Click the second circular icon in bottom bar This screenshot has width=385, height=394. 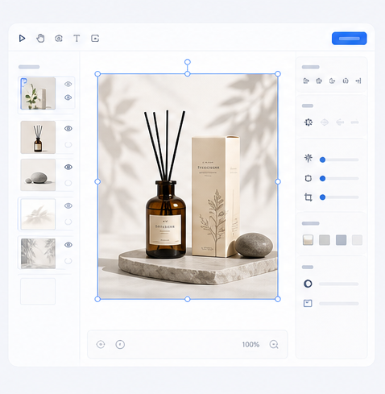120,344
